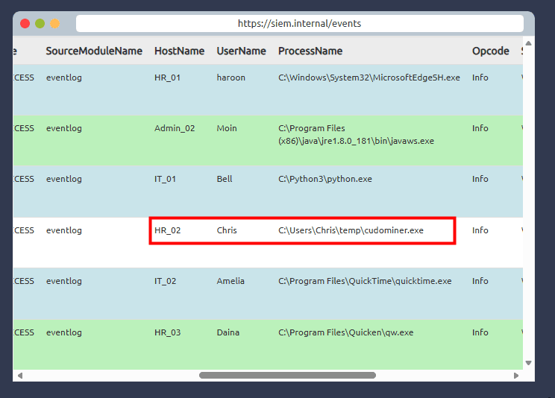Select the MicrosoftEdgeSH.exe process row
Image resolution: width=555 pixels, height=398 pixels.
[x=369, y=78]
